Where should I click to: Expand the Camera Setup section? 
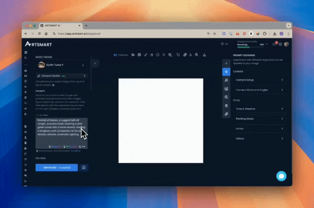click(x=259, y=80)
